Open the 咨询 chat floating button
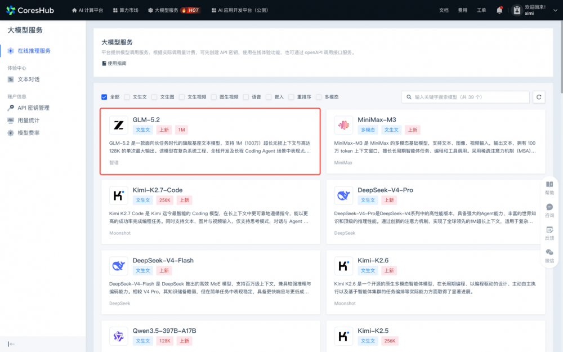This screenshot has height=352, width=563. click(x=549, y=211)
